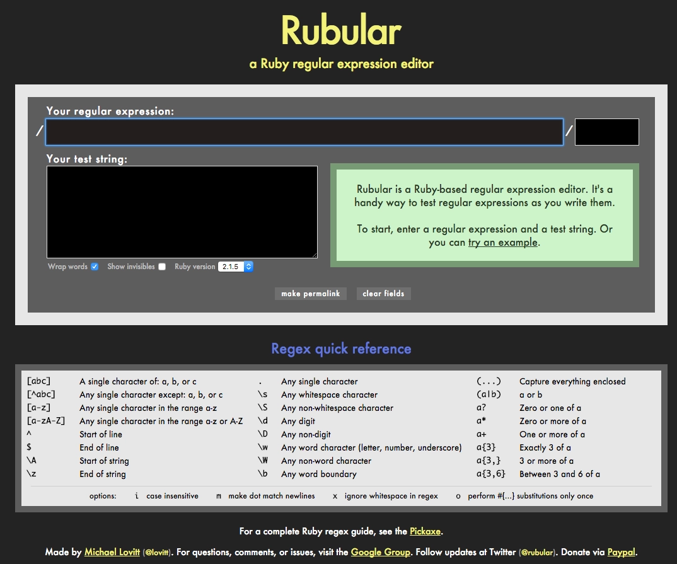This screenshot has width=677, height=564.
Task: Click the resize grip of test string area
Action: click(x=315, y=255)
